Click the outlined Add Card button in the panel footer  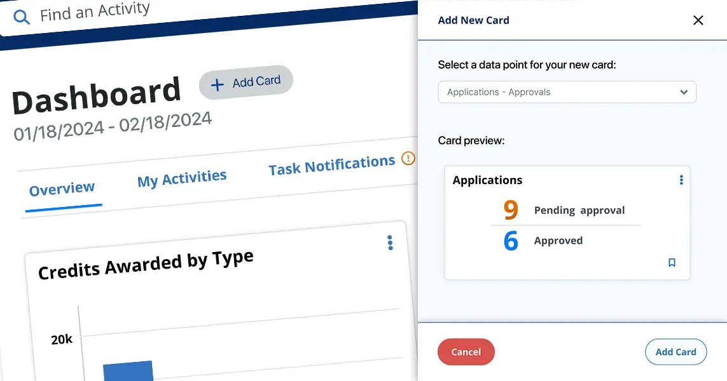[x=675, y=352]
